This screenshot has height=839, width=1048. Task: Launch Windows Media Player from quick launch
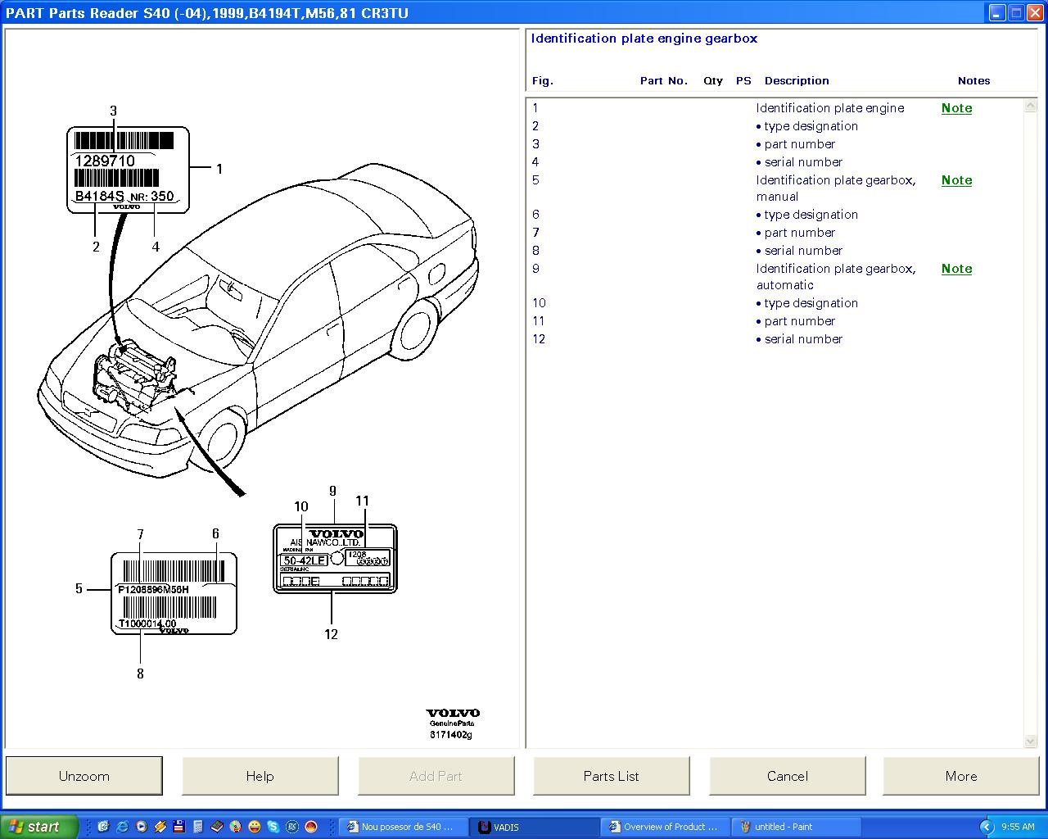click(142, 827)
